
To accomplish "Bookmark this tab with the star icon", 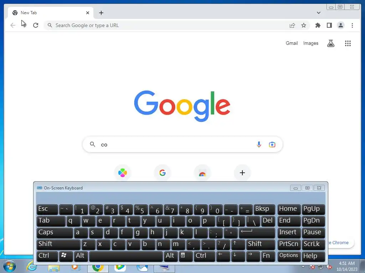I will [x=304, y=25].
